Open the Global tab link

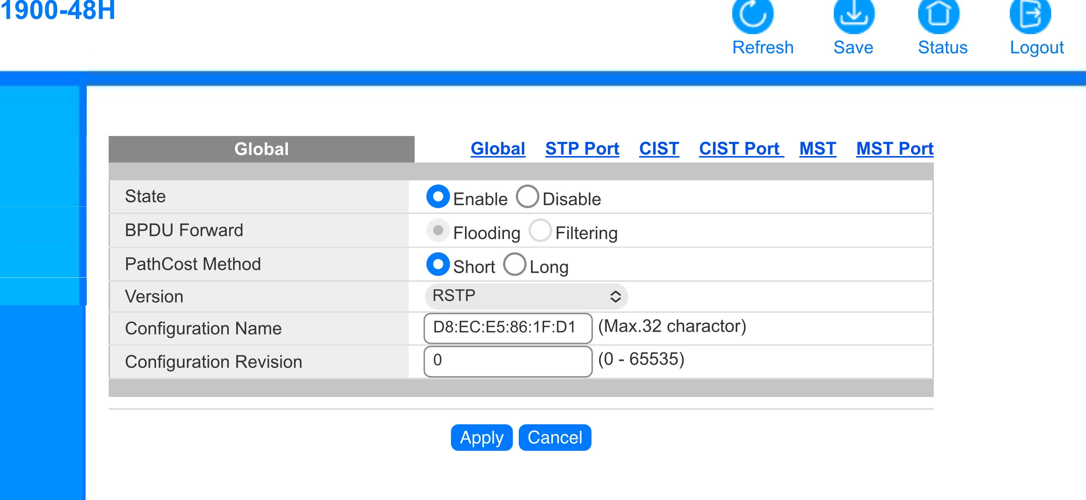[x=498, y=148]
